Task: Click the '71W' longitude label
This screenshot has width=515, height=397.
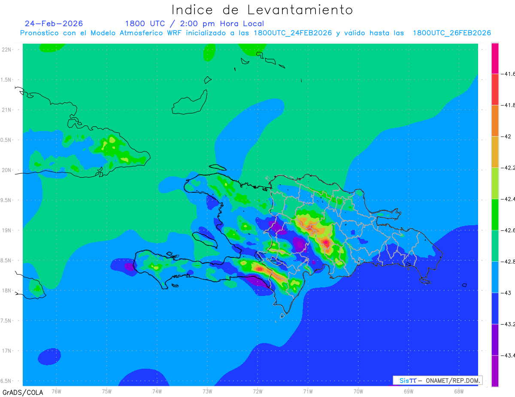Action: point(308,391)
